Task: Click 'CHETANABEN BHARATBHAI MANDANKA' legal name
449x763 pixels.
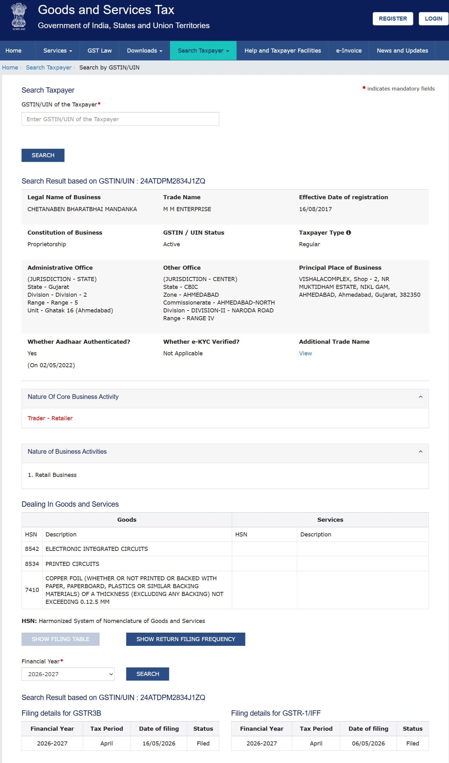Action: [x=82, y=209]
